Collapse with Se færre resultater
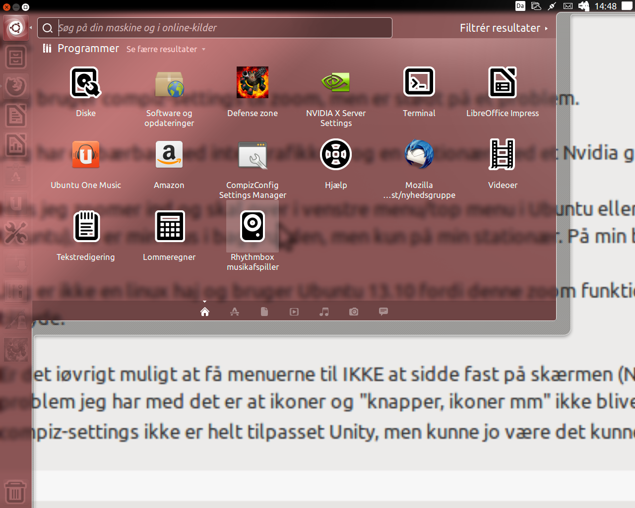The width and height of the screenshot is (635, 508). click(x=166, y=49)
